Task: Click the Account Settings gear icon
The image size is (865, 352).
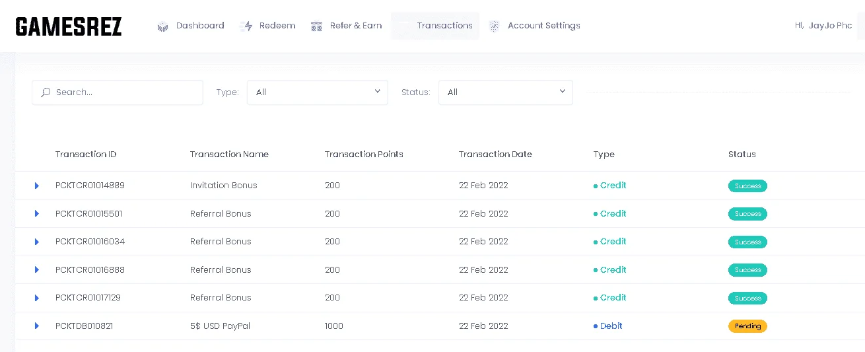Action: point(494,26)
